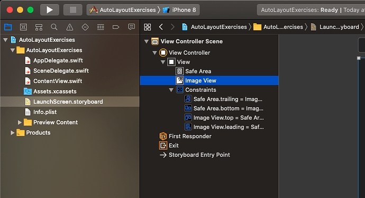Screen dimensions: 365x198
Task: Click the AutoLayoutExercises Ready status field
Action: click(311, 10)
